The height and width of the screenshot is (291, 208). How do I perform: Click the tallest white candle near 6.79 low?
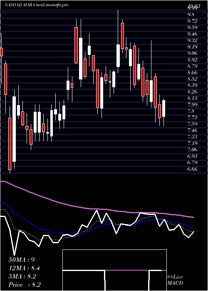click(x=14, y=129)
